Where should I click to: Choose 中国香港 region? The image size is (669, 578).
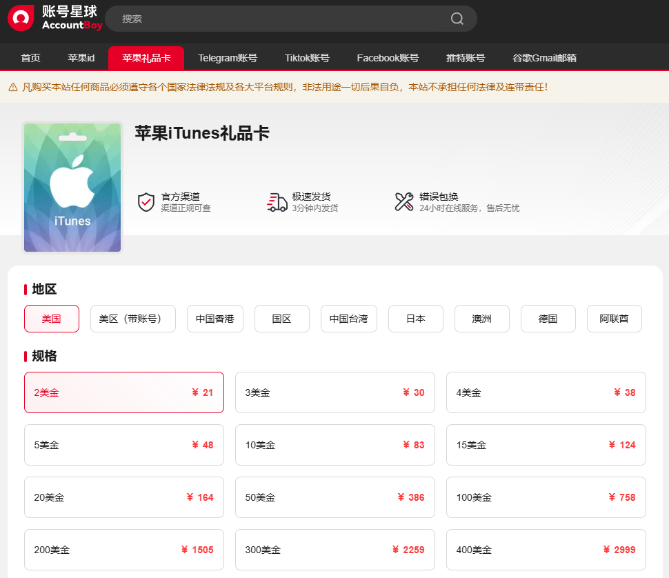(215, 319)
